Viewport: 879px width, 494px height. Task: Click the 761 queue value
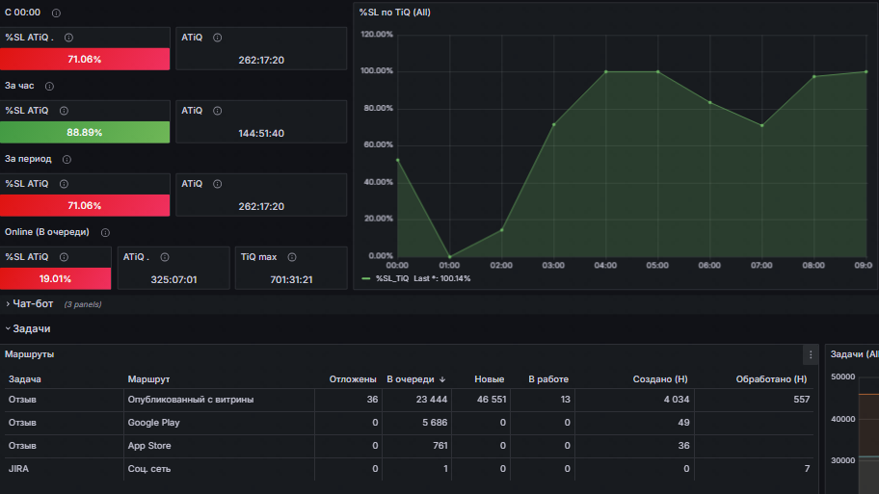tap(440, 446)
